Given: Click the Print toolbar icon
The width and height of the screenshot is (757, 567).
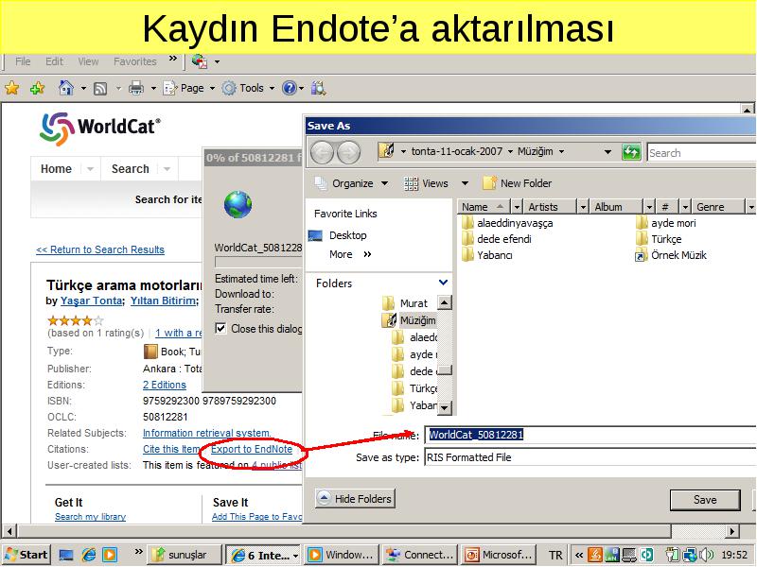Looking at the screenshot, I should click(136, 88).
